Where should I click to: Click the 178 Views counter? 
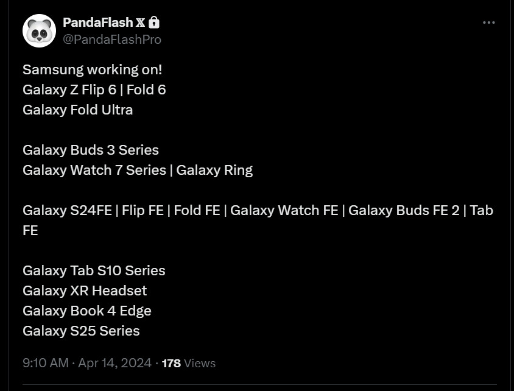coord(189,363)
